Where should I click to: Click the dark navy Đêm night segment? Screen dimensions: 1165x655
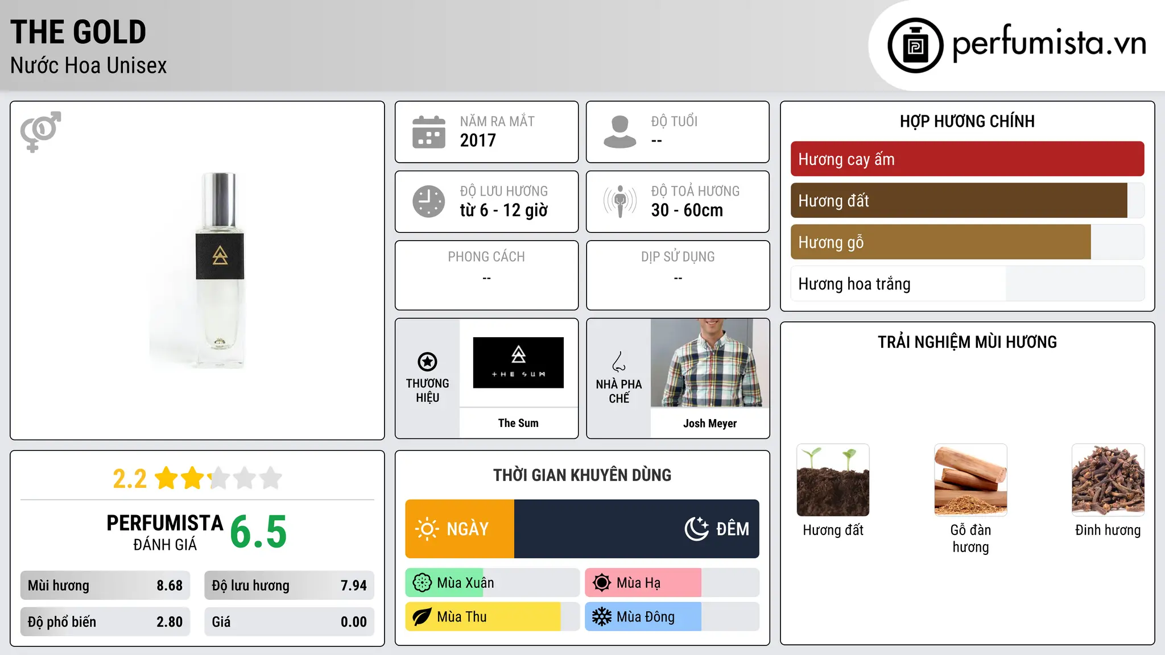637,529
